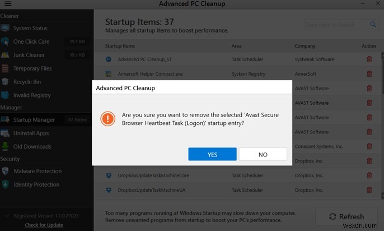Delete the Advanced PC Cleanup_ST startup entry
Screen dimensions: 384x231
click(369, 59)
